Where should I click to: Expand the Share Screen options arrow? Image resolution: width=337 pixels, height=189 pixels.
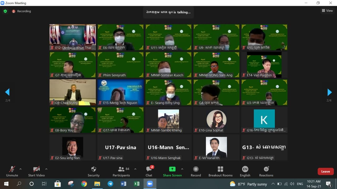click(x=182, y=169)
